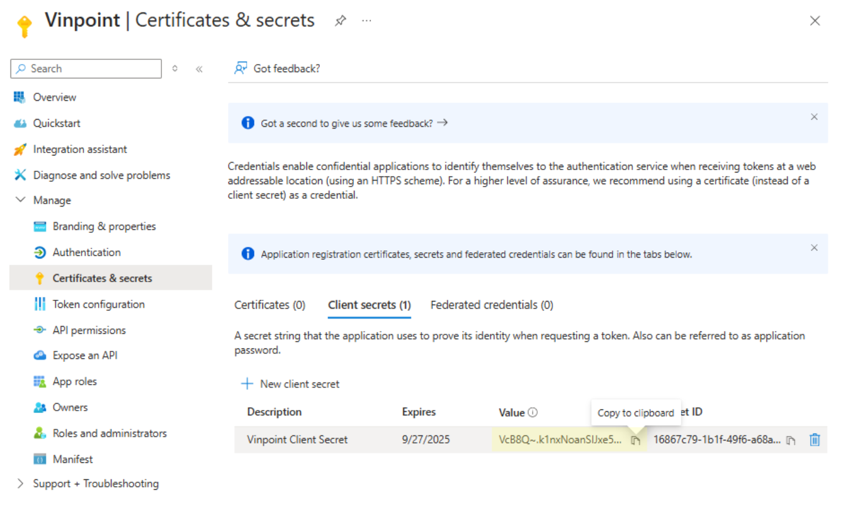850x508 pixels.
Task: Click the Token configuration bars icon
Action: pos(40,304)
